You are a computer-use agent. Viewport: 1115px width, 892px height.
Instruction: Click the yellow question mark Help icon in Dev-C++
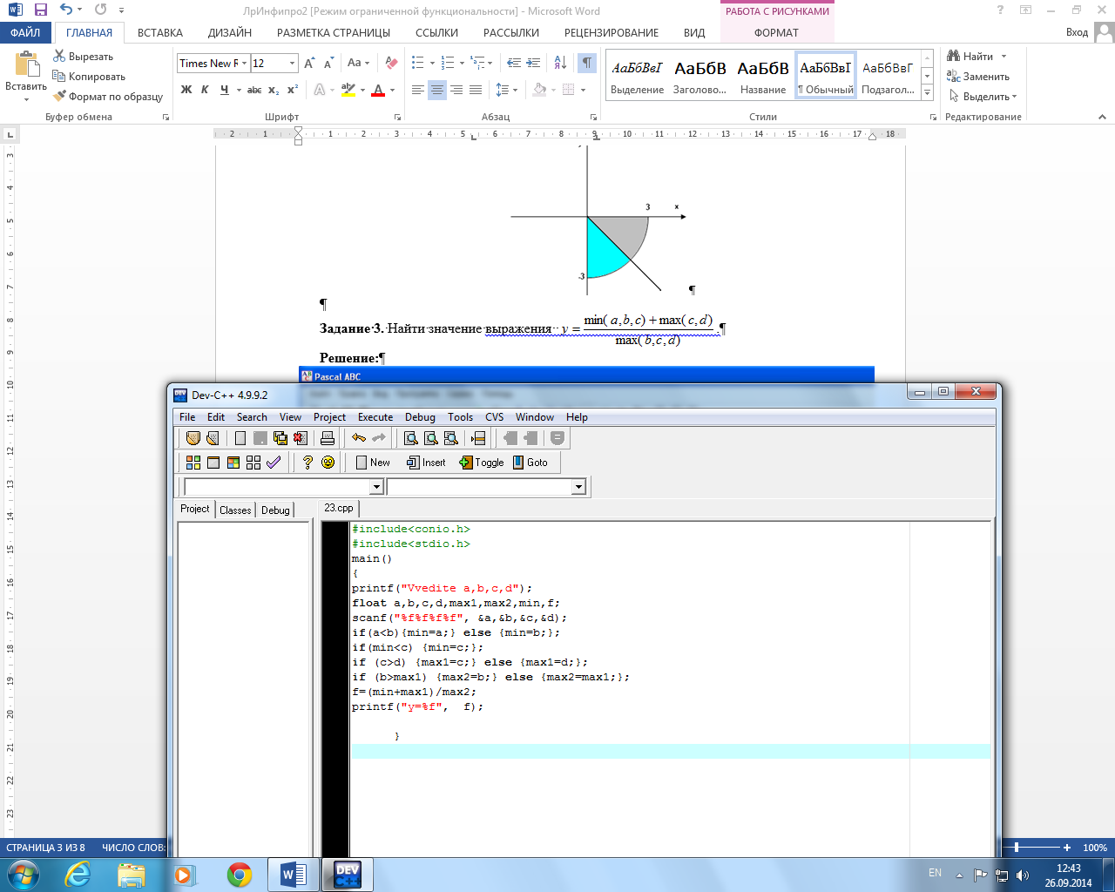pos(307,463)
